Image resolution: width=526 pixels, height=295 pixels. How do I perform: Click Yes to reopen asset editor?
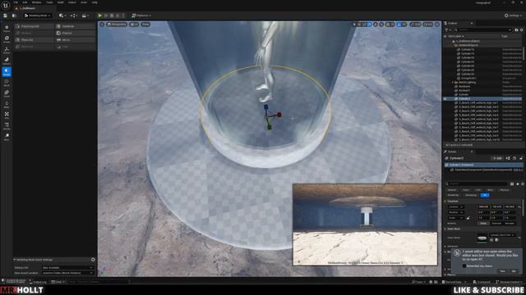point(502,271)
